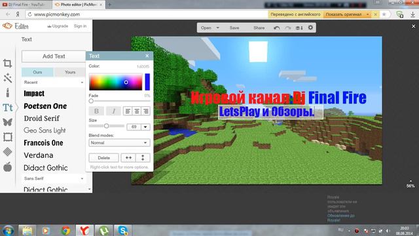Select the Photo editor PicMonkey tab

[x=79, y=5]
